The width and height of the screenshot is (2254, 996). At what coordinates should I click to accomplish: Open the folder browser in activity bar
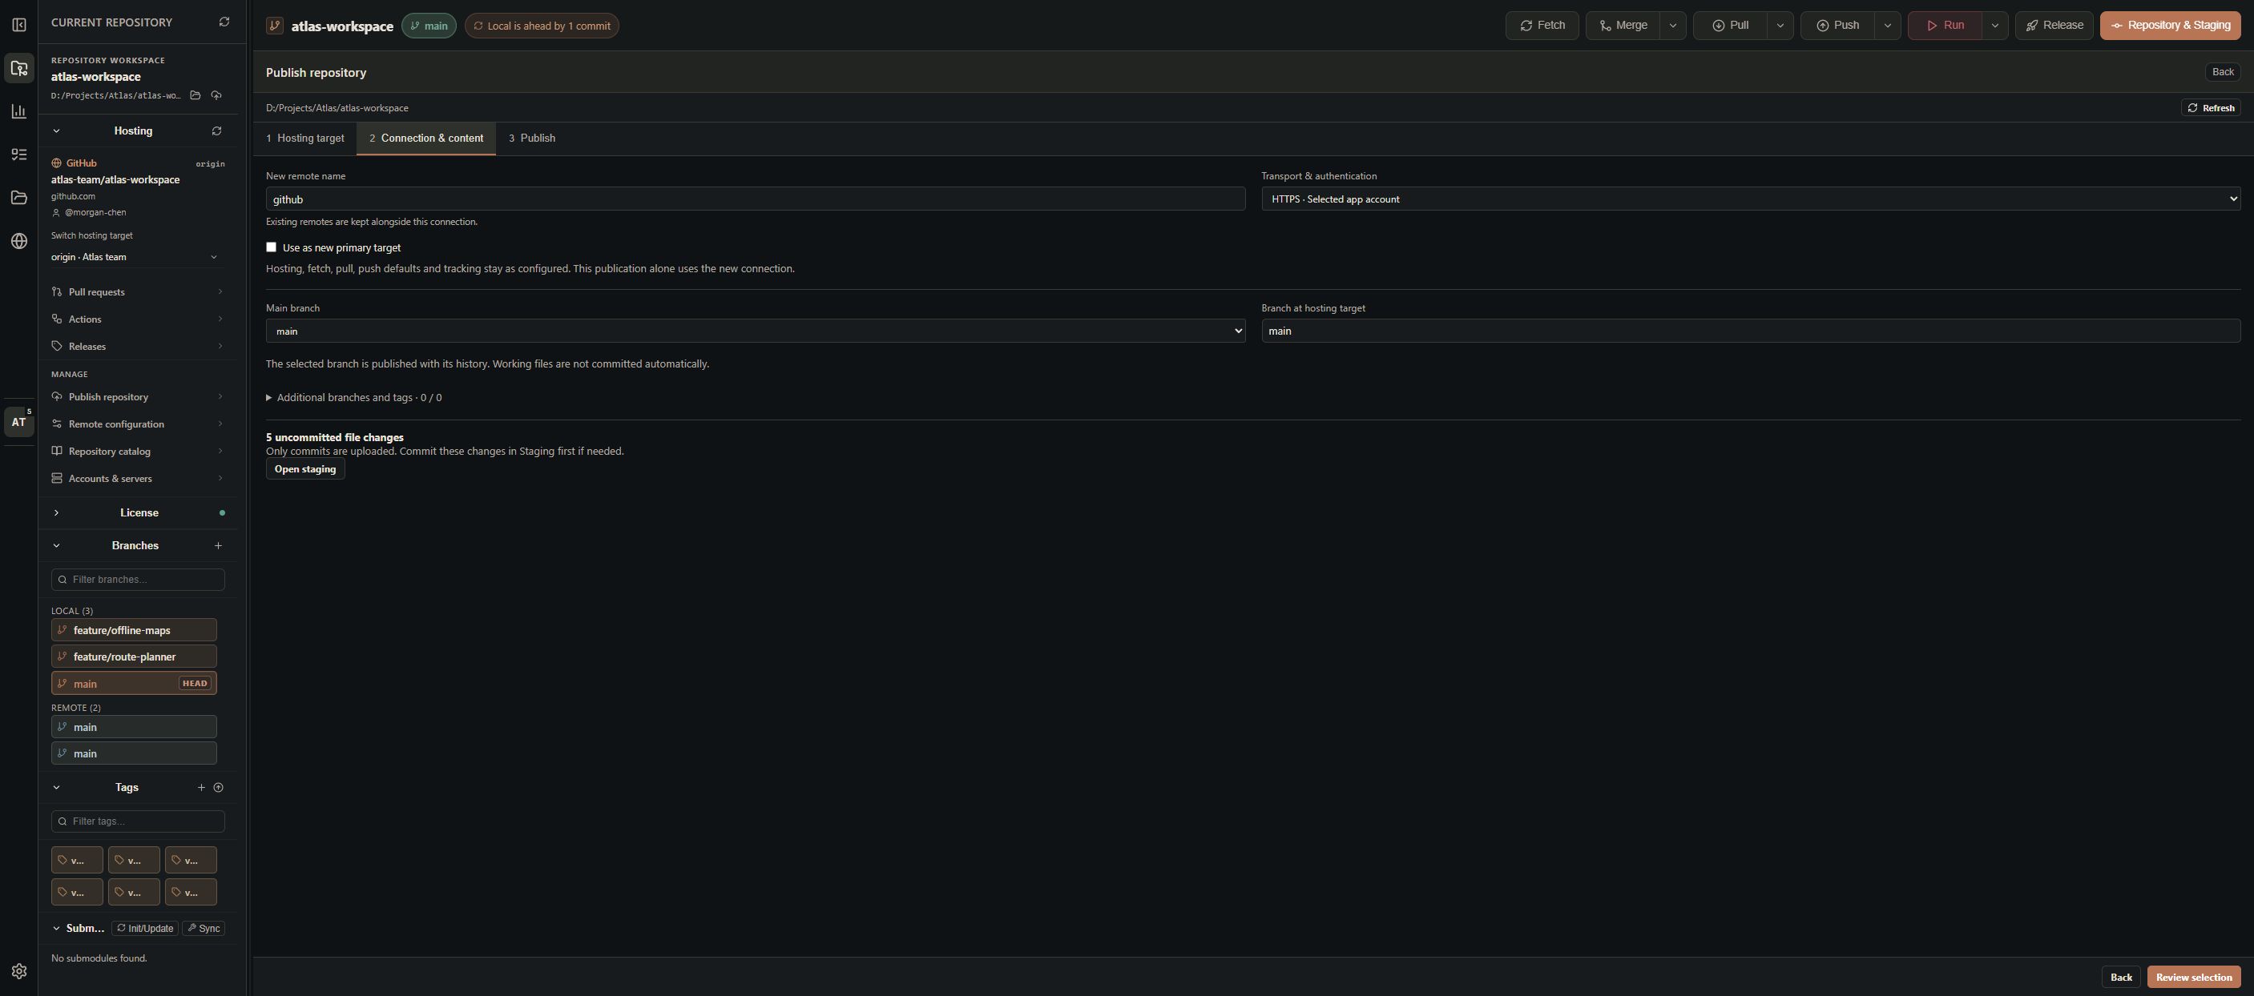(19, 198)
